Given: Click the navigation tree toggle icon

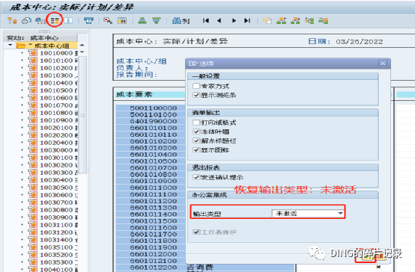Looking at the screenshot, I should pos(12,21).
